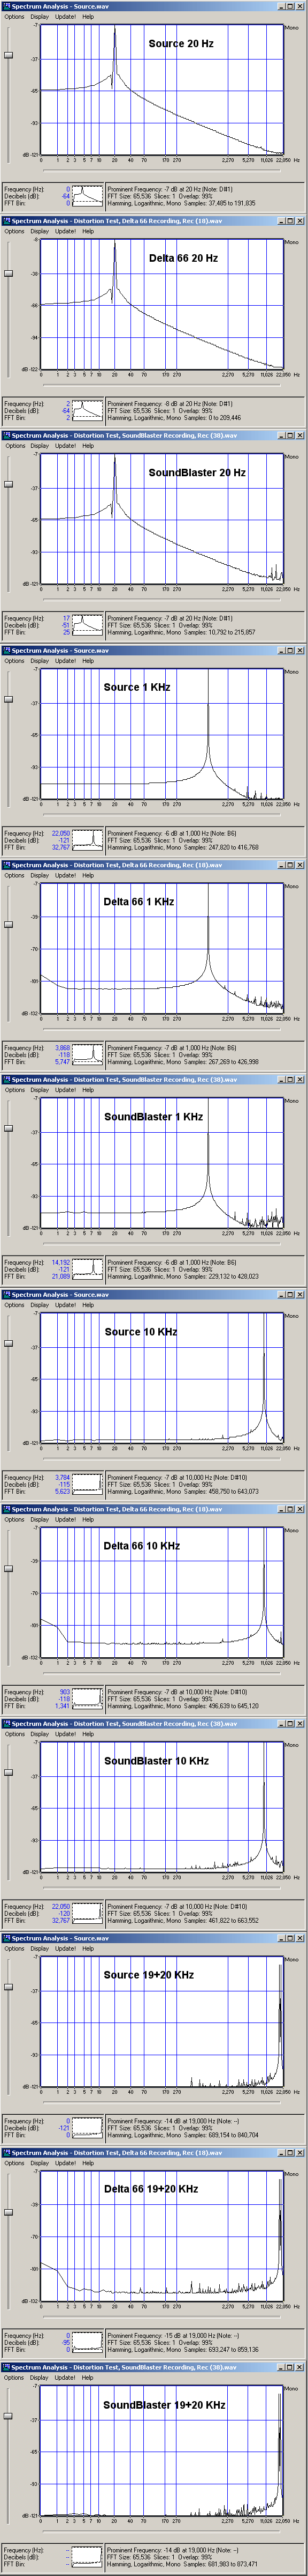
Task: Click the app icon of the SoundBlaster 1 KHz window
Action: (x=6, y=1080)
